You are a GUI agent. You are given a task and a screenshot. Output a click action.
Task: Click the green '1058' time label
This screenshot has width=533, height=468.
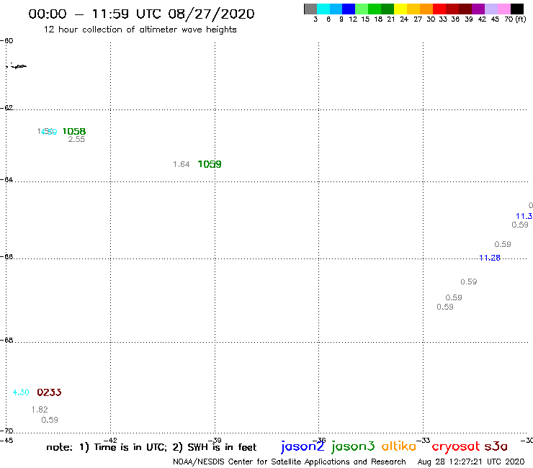[x=74, y=131]
